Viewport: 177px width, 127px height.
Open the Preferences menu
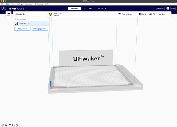pyautogui.click(x=39, y=4)
